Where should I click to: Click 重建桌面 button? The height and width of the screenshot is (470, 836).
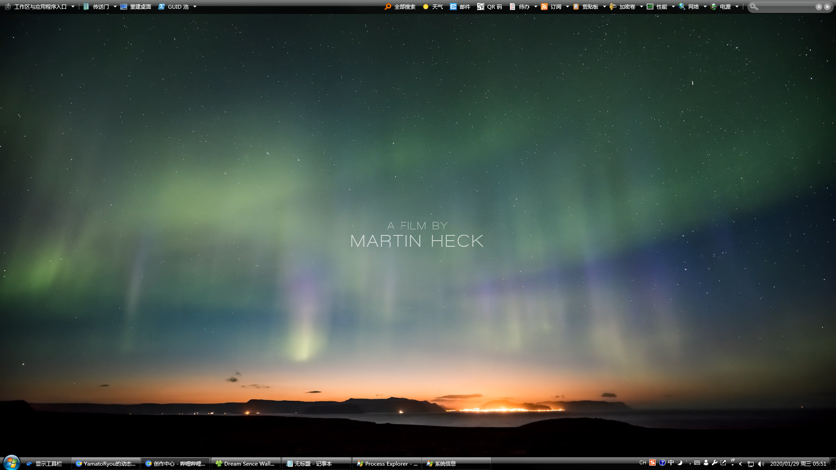coord(136,7)
